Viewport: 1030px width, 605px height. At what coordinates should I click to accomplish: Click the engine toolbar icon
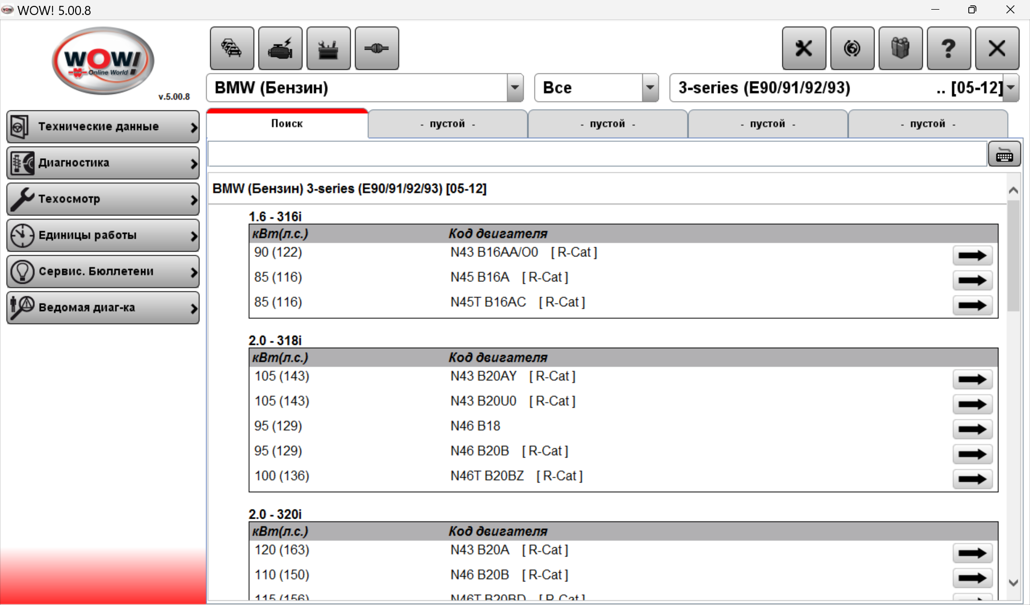(x=280, y=48)
